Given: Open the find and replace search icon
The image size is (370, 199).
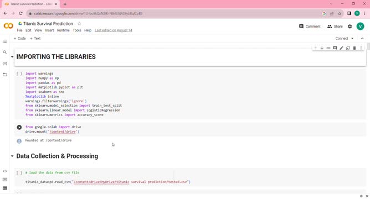Looking at the screenshot, I should tap(5, 53).
